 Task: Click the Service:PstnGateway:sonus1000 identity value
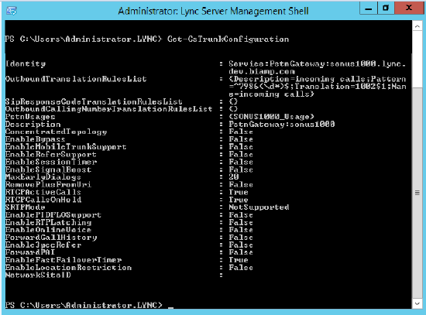[x=317, y=67]
